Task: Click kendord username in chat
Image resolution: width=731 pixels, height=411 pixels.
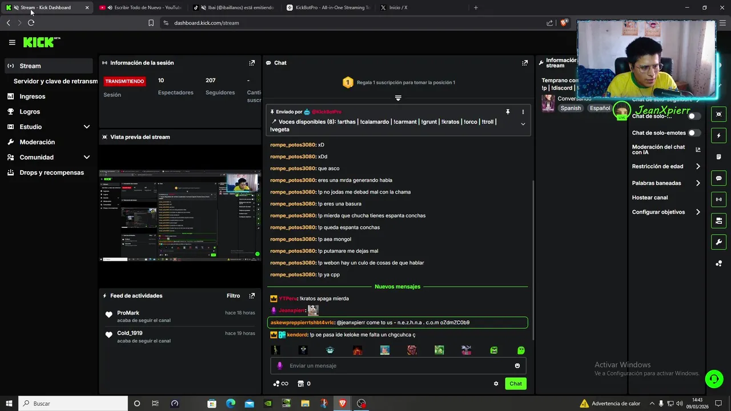Action: [x=297, y=335]
